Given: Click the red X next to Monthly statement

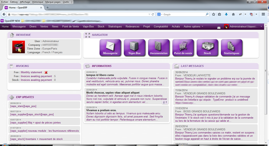Looking at the screenshot, I should (x=46, y=72).
